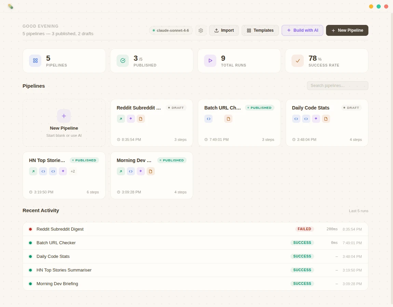Click fetch arrow icon in HN Top Stories card
Image resolution: width=393 pixels, height=307 pixels.
coord(33,171)
